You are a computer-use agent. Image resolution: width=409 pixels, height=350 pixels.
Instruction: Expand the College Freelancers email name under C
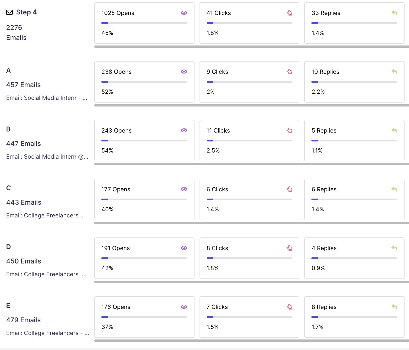(x=45, y=215)
